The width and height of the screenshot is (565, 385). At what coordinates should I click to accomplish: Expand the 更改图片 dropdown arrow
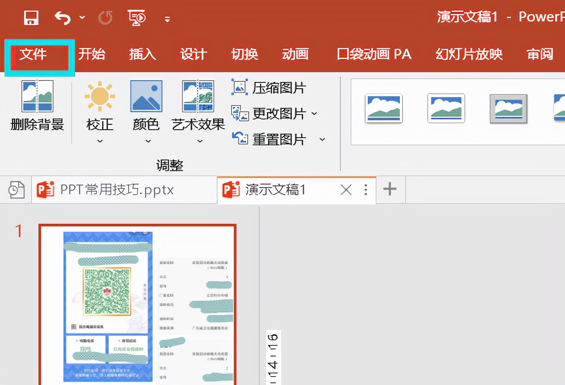point(314,114)
